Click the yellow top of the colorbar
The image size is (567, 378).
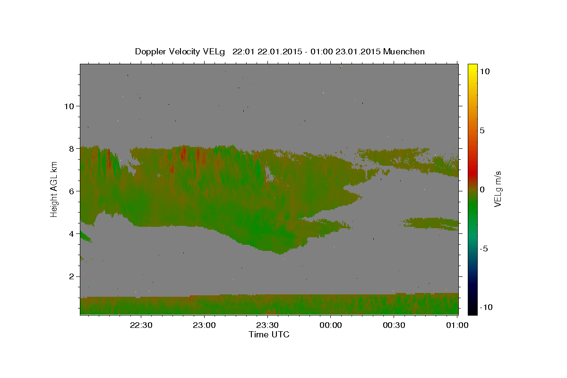(472, 67)
